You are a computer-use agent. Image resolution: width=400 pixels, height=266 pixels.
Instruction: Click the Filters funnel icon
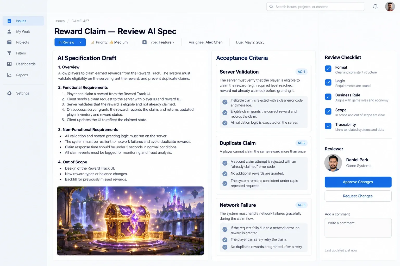click(x=9, y=53)
